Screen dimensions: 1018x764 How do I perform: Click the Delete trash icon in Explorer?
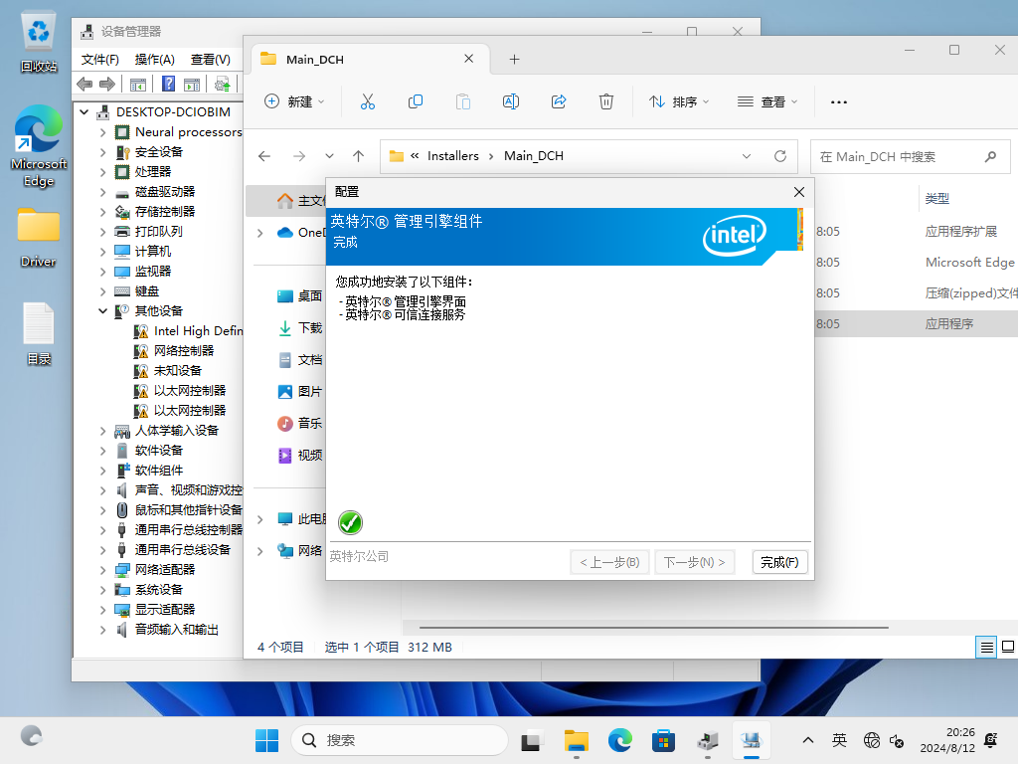[606, 101]
